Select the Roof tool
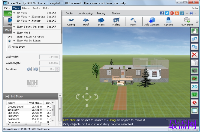Viewport: 202px width, 134px height. coord(86,22)
